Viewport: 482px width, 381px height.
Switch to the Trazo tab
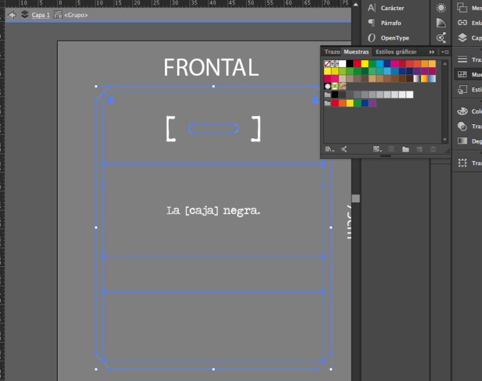332,52
